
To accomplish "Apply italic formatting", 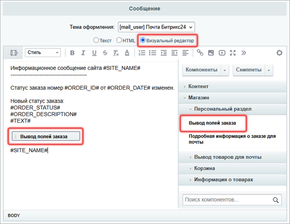I will tap(83, 53).
